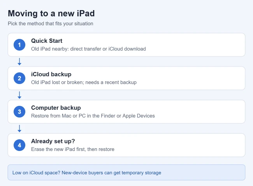Open the iCloud backup card
253x186 pixels.
pos(126,78)
